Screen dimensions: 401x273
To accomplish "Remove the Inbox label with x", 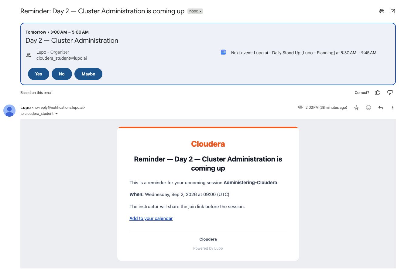I will pyautogui.click(x=200, y=12).
